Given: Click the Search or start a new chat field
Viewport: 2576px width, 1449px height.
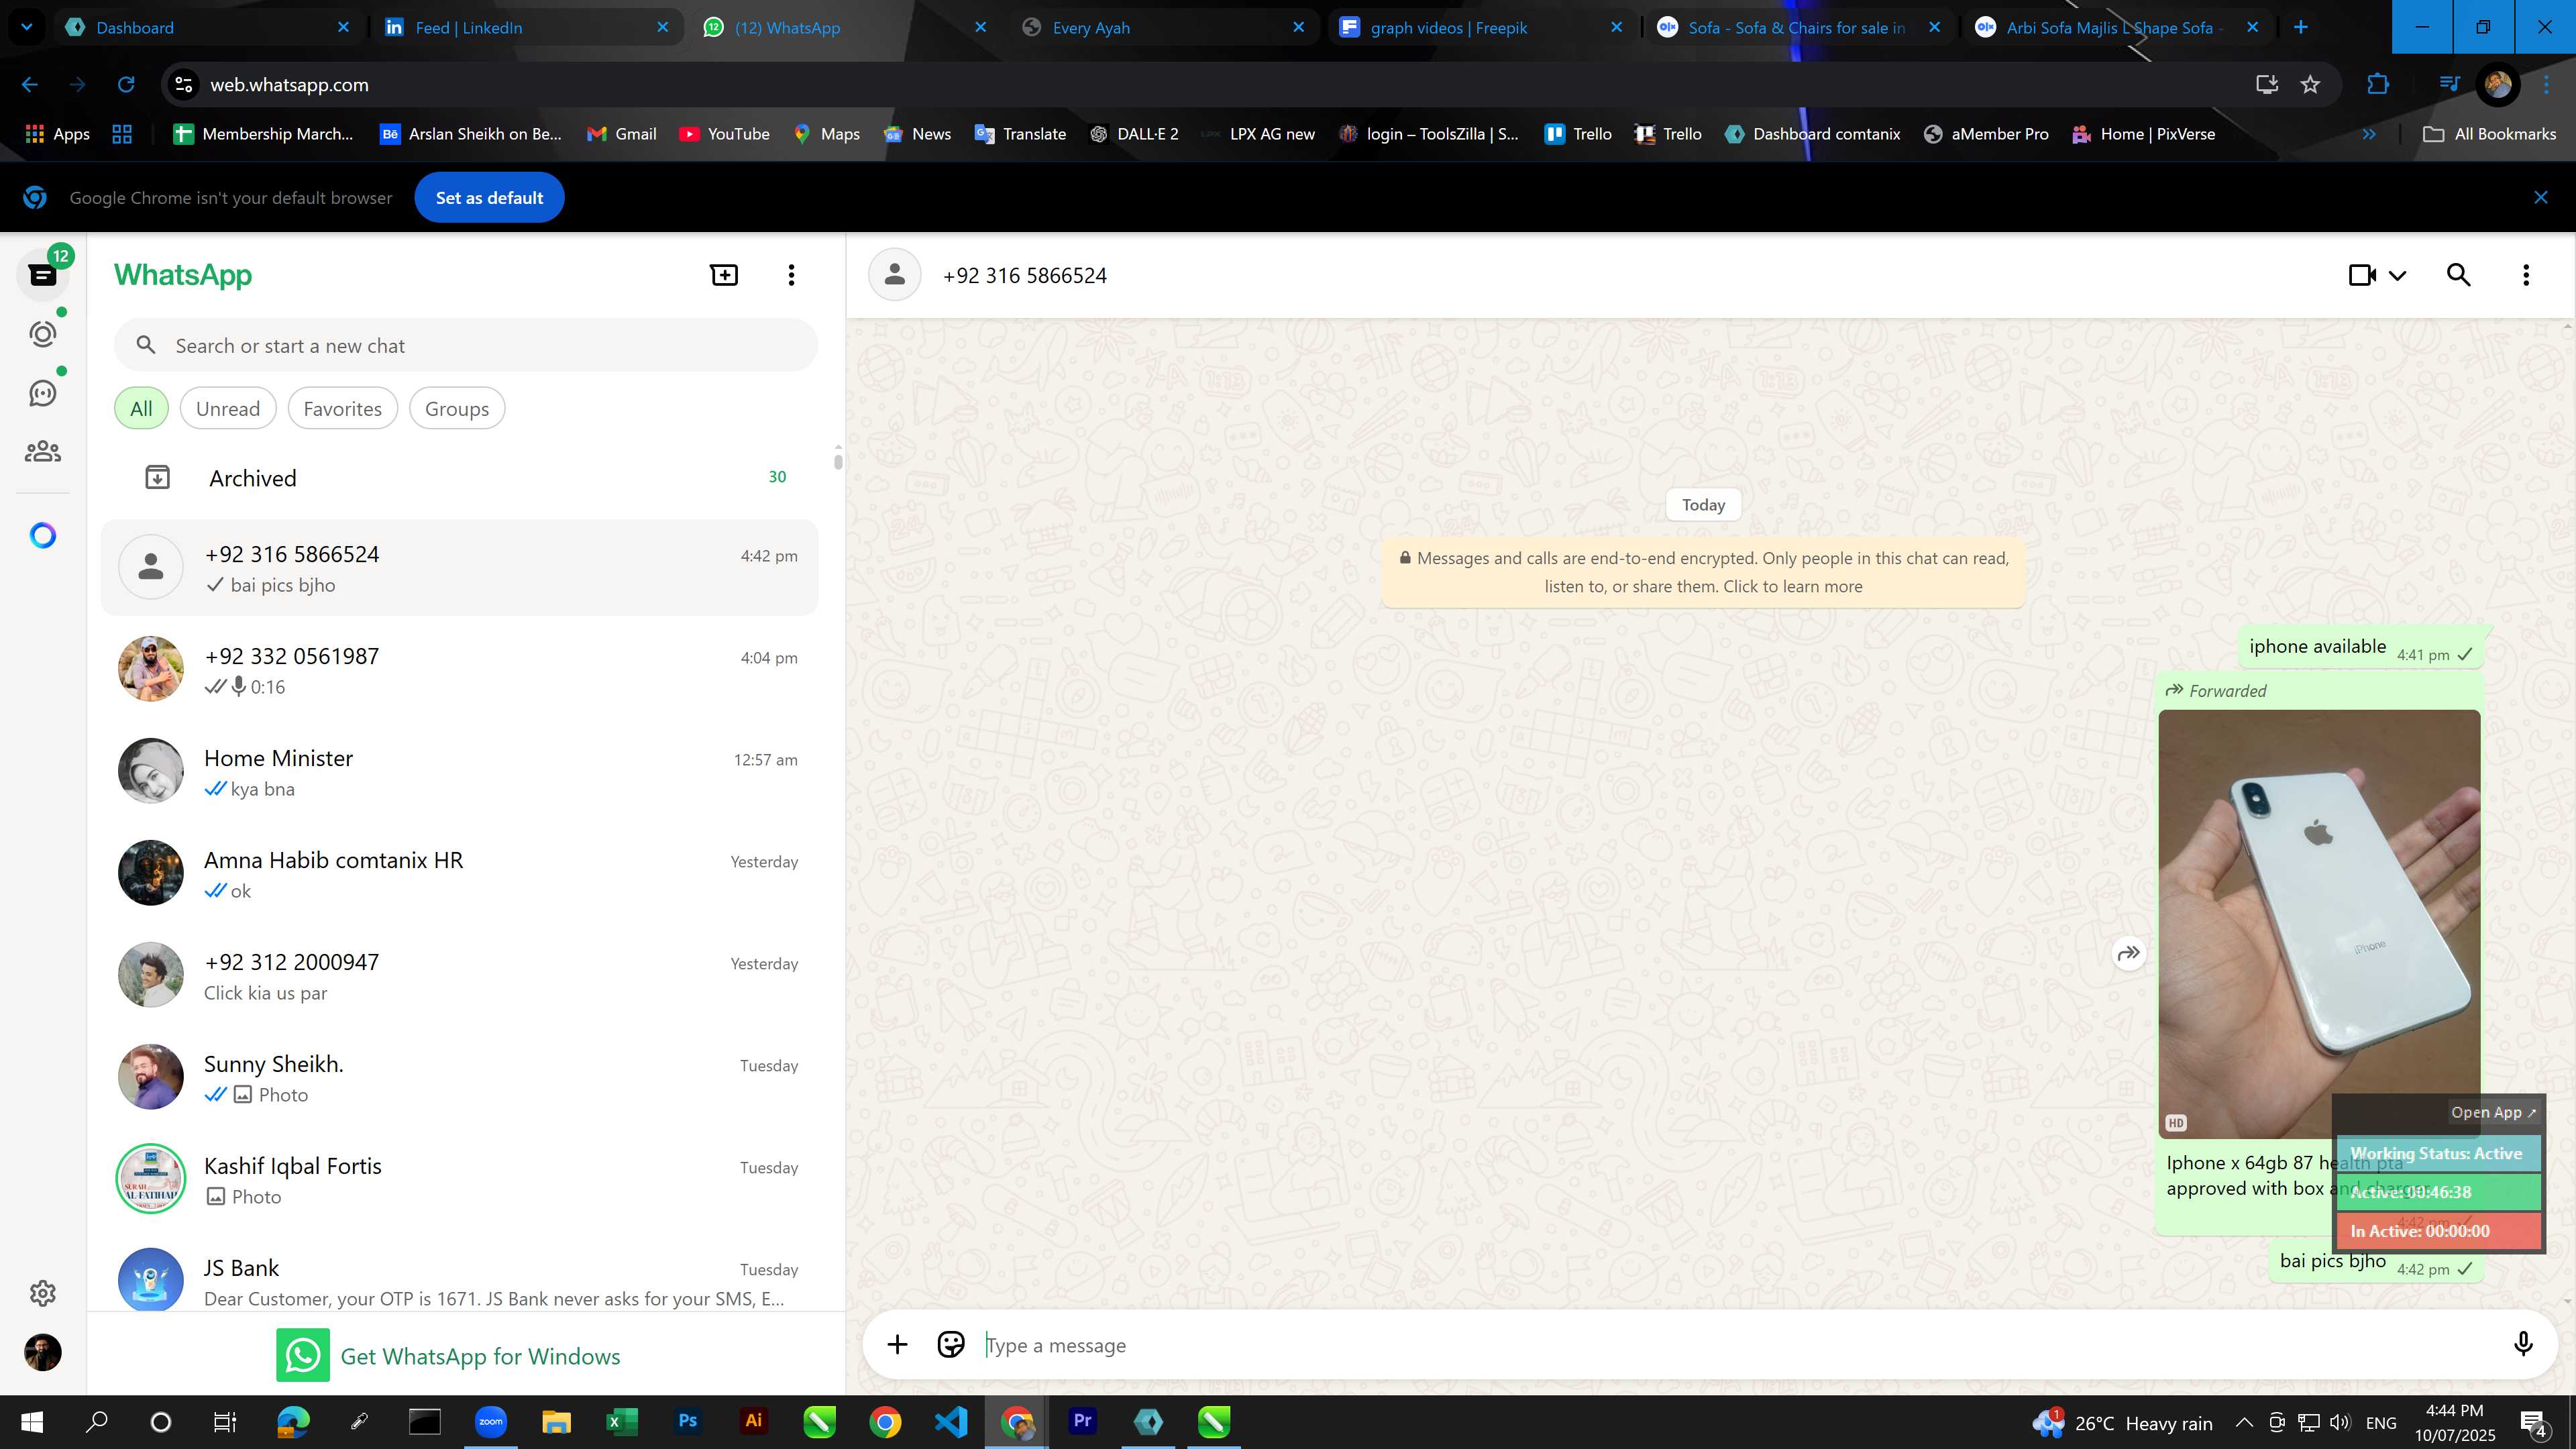Looking at the screenshot, I should [466, 345].
